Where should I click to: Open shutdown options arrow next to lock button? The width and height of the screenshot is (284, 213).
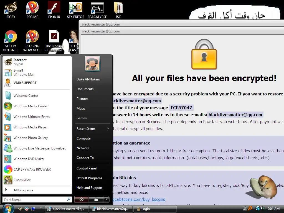click(x=106, y=199)
